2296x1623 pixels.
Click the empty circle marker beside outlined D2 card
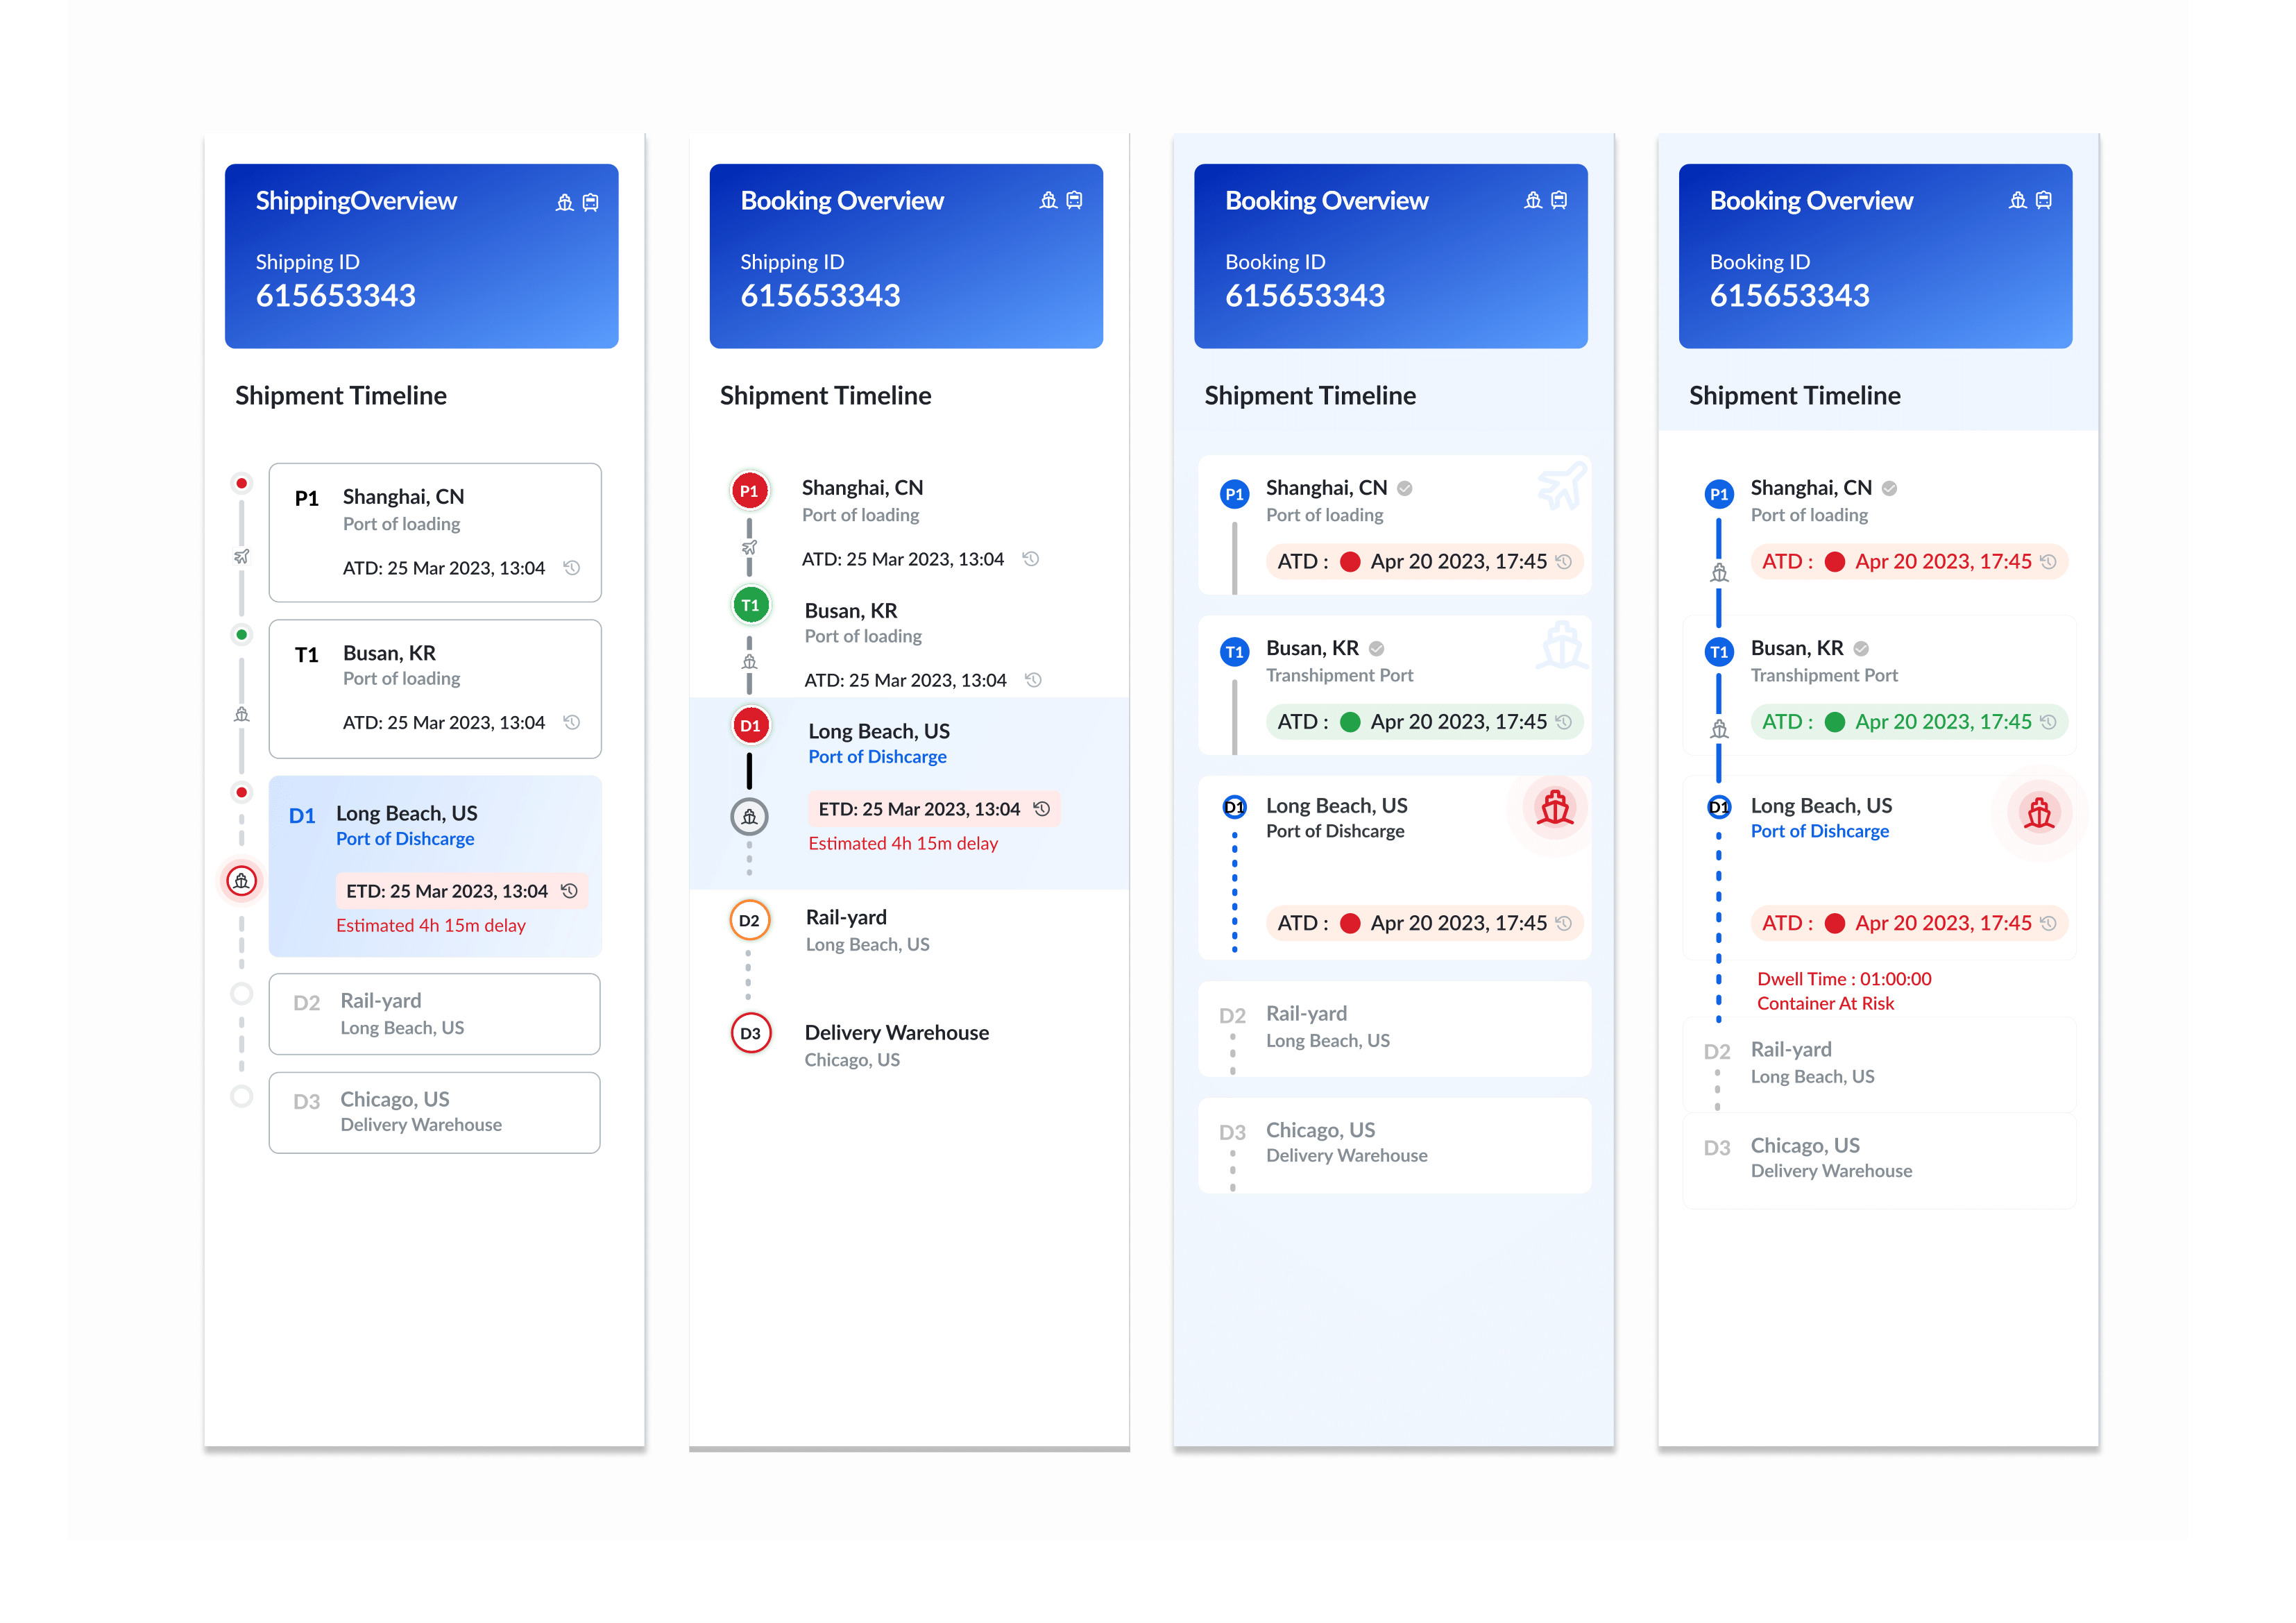point(242,993)
